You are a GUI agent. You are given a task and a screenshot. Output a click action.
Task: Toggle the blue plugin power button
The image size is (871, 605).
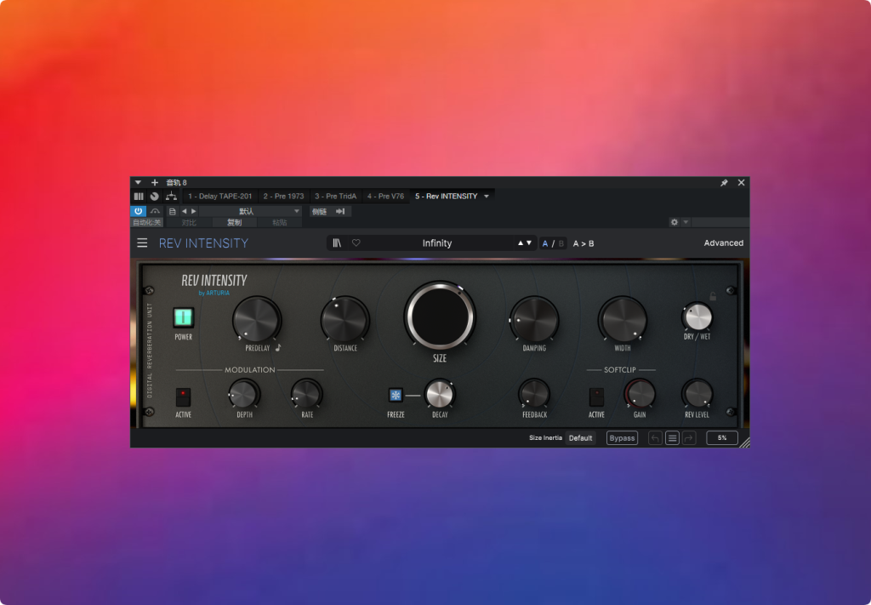[139, 211]
